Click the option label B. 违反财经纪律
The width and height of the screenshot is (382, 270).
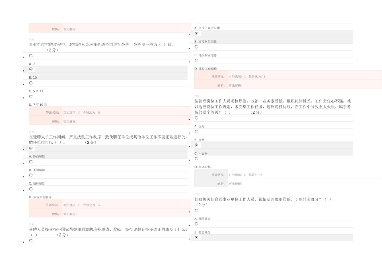tap(205, 42)
